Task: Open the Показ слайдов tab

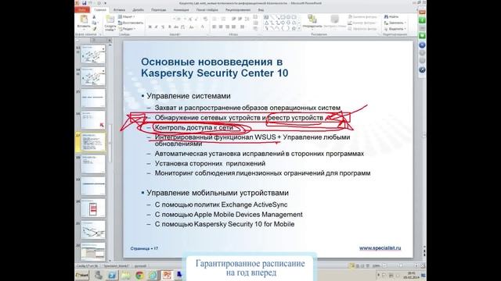Action: (x=207, y=10)
